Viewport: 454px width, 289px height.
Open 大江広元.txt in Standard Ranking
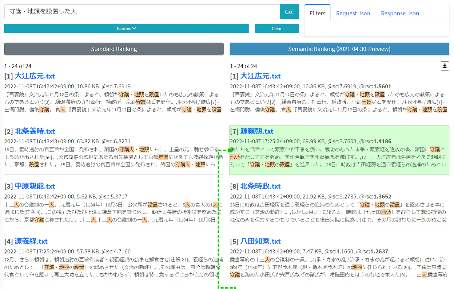35,76
